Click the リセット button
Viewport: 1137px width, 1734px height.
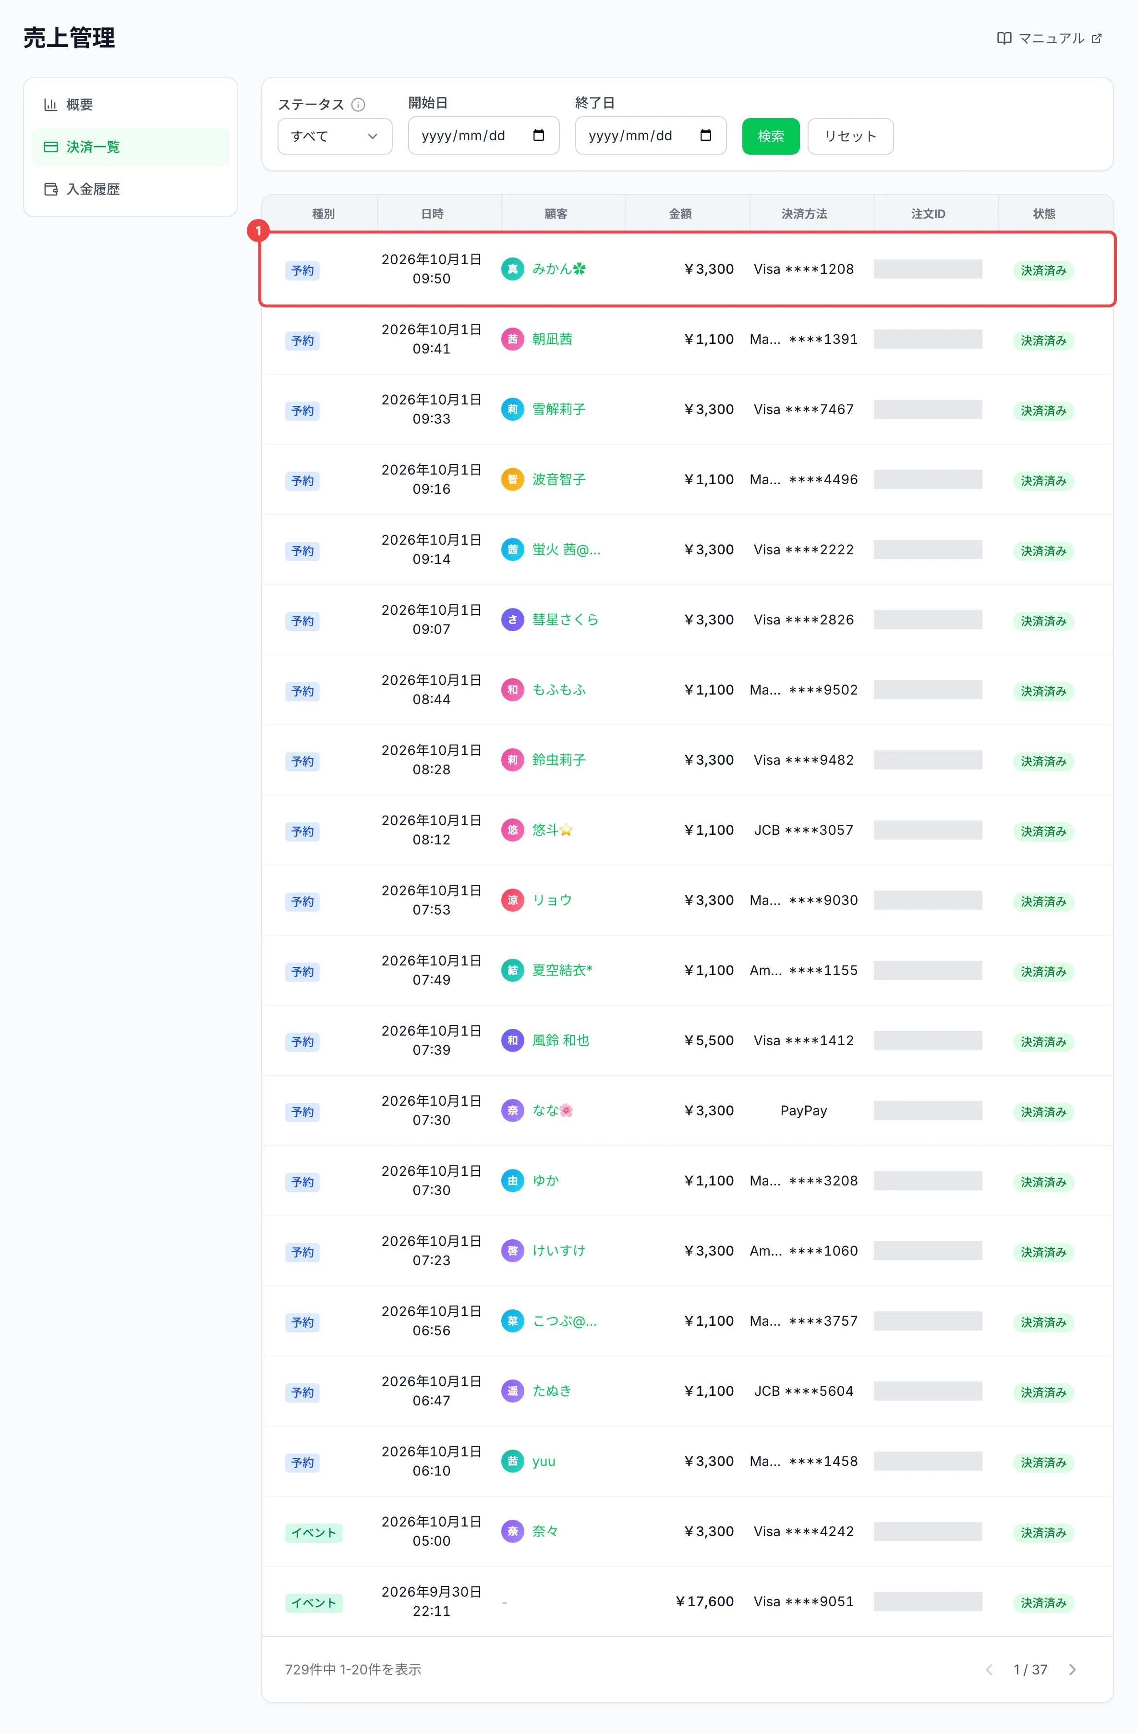coord(850,136)
